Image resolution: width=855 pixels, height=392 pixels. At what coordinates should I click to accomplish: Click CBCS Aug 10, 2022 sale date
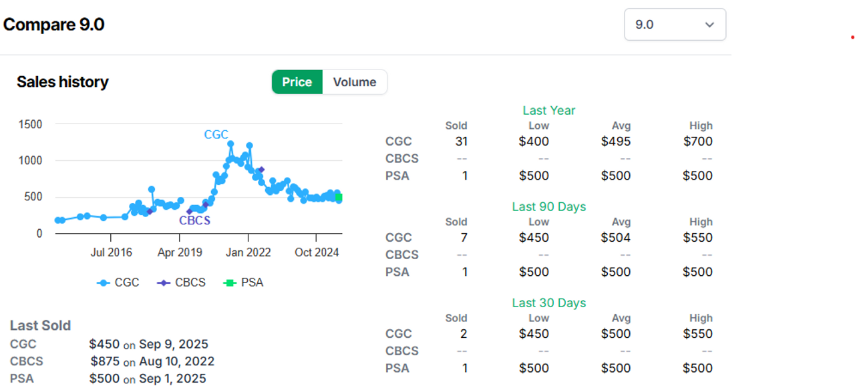[177, 362]
